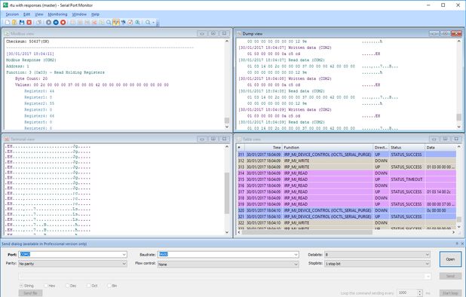The height and width of the screenshot is (297, 466).
Task: Click 'Register2: 55' line in Modbus view
Action: pos(39,103)
